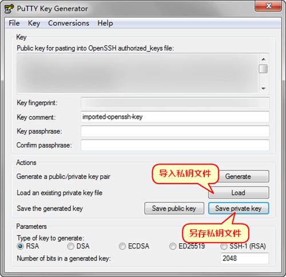The height and width of the screenshot is (277, 286).
Task: Load an existing private key file
Action: click(x=239, y=193)
